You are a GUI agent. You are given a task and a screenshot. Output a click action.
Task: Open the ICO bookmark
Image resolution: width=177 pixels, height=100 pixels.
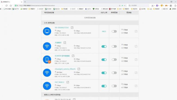pos(72,9)
